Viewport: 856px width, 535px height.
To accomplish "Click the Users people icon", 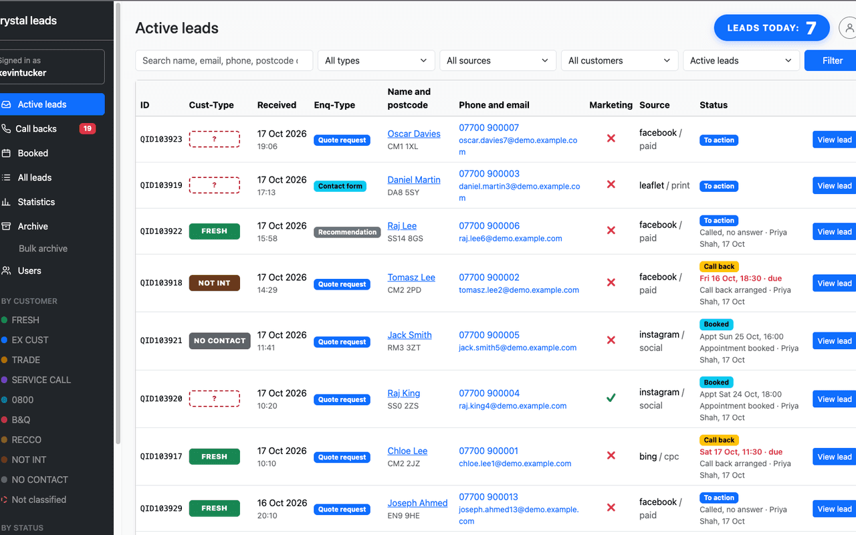I will click(6, 271).
